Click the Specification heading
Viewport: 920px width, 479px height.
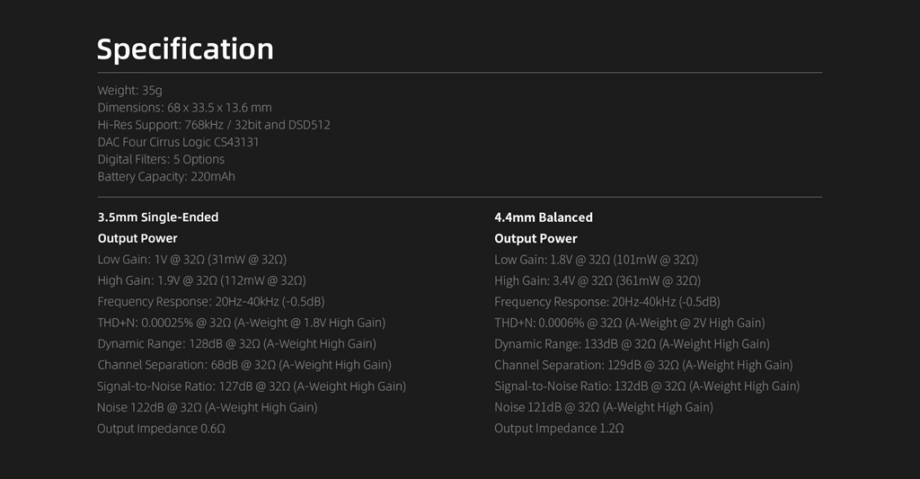click(x=185, y=49)
